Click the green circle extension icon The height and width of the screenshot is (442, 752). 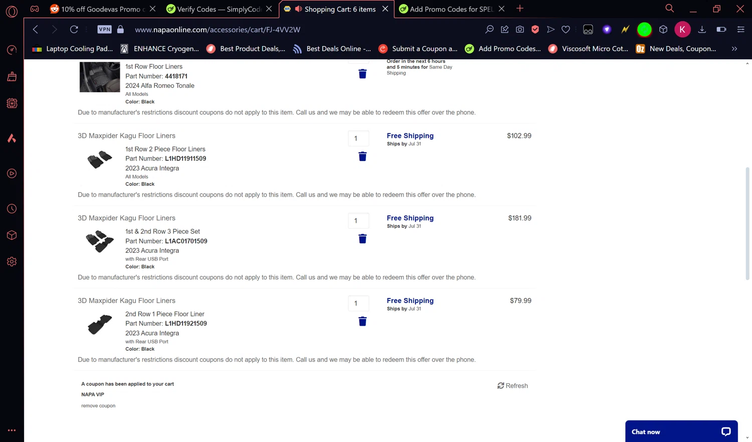point(644,30)
